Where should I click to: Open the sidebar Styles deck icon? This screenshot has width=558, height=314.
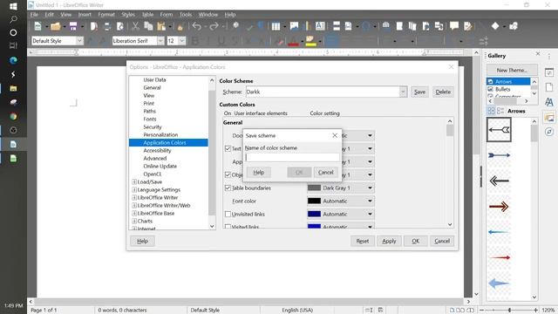(549, 102)
